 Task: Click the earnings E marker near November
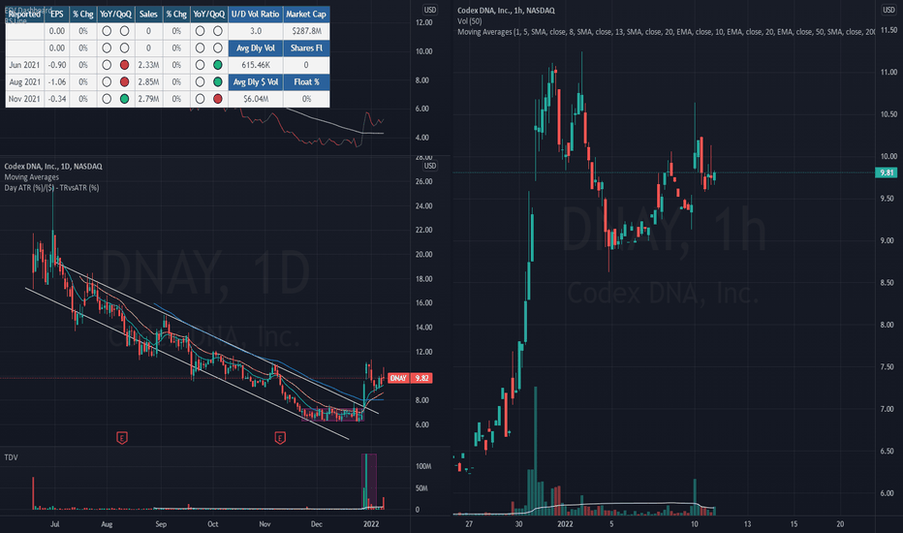[x=280, y=438]
